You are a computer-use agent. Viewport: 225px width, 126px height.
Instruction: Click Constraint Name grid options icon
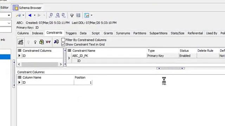(69, 50)
